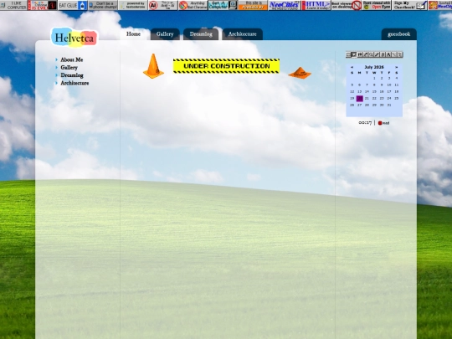The height and width of the screenshot is (339, 452).
Task: Click the 00:27 clock display
Action: pyautogui.click(x=365, y=123)
